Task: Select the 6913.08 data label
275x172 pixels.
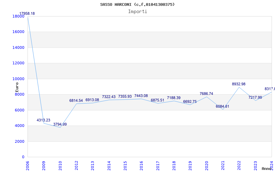Action: coord(92,100)
